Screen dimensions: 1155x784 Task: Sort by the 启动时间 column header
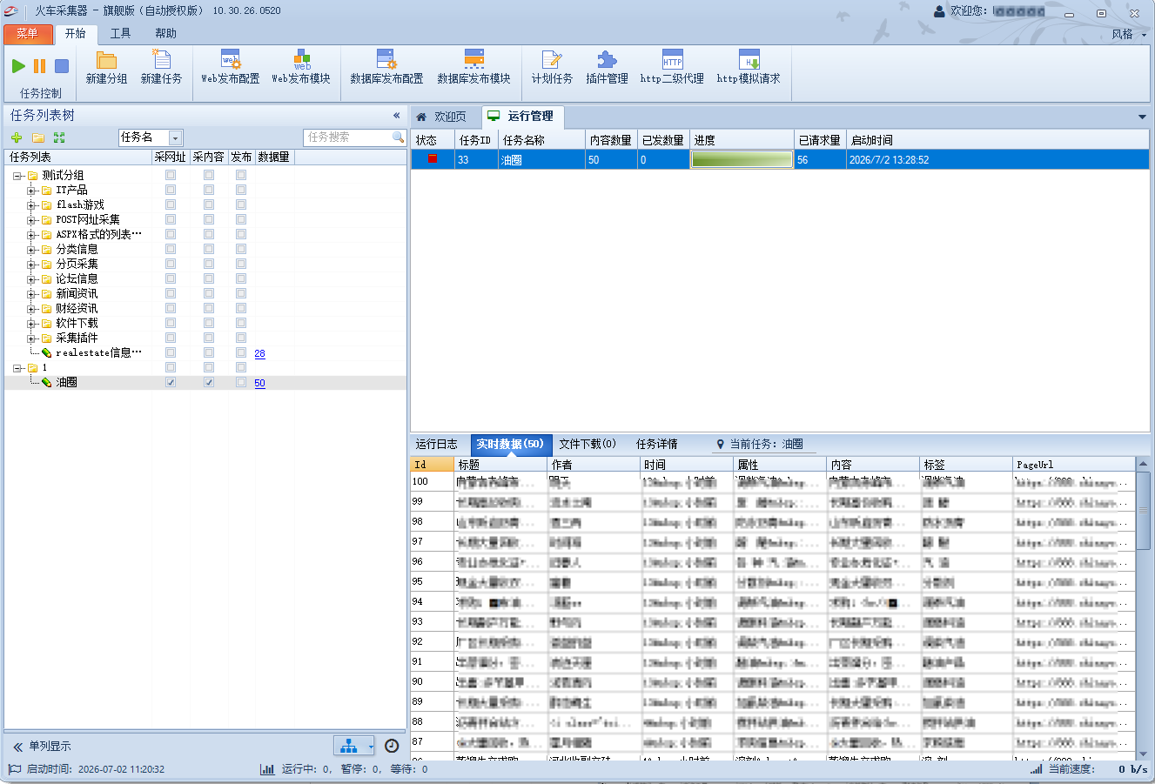click(x=997, y=140)
